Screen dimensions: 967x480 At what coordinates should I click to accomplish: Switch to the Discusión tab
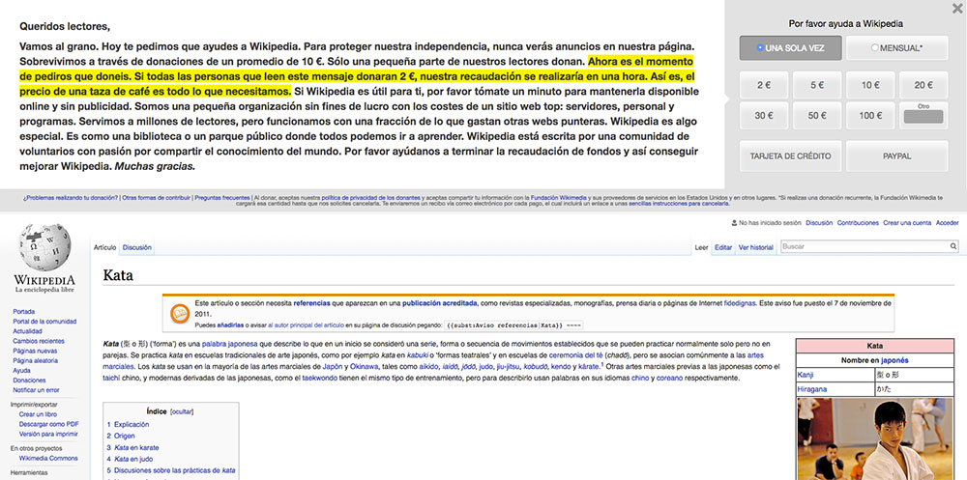137,247
